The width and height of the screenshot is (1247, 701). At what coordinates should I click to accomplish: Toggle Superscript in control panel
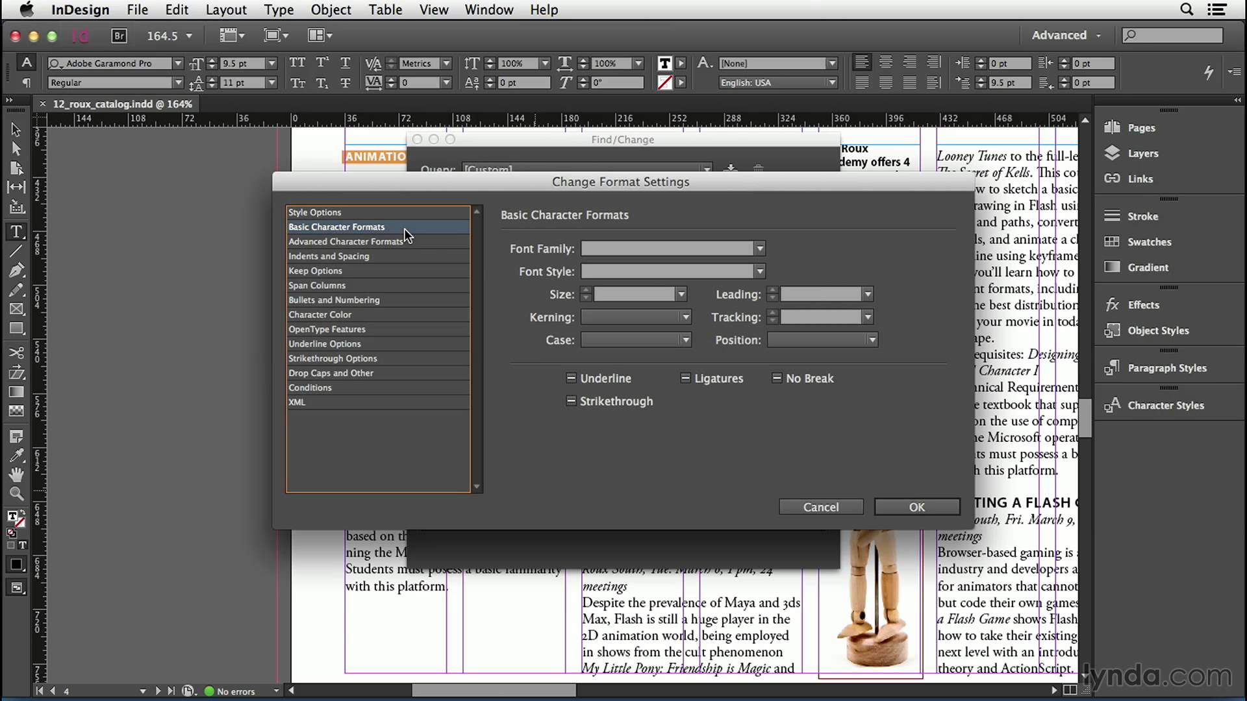321,63
